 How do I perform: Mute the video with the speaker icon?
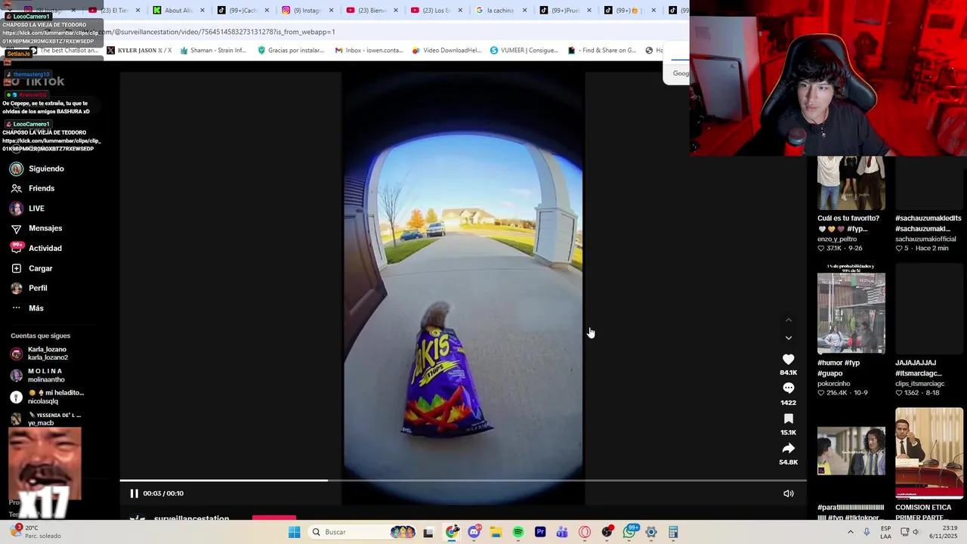pos(788,493)
